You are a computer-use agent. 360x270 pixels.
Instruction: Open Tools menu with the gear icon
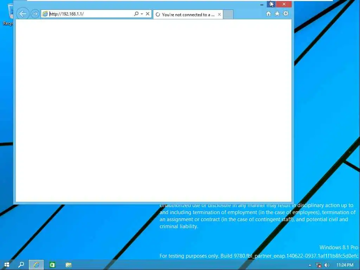coord(285,14)
